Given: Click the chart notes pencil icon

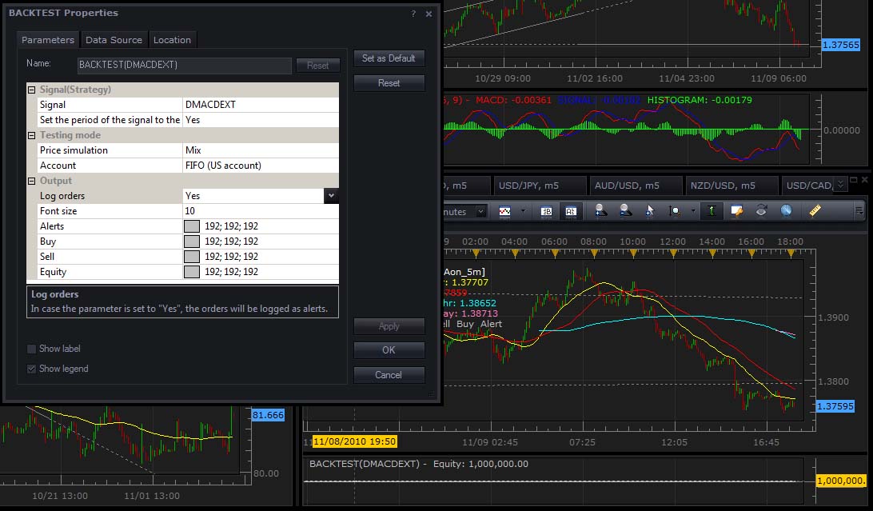Looking at the screenshot, I should coord(736,210).
